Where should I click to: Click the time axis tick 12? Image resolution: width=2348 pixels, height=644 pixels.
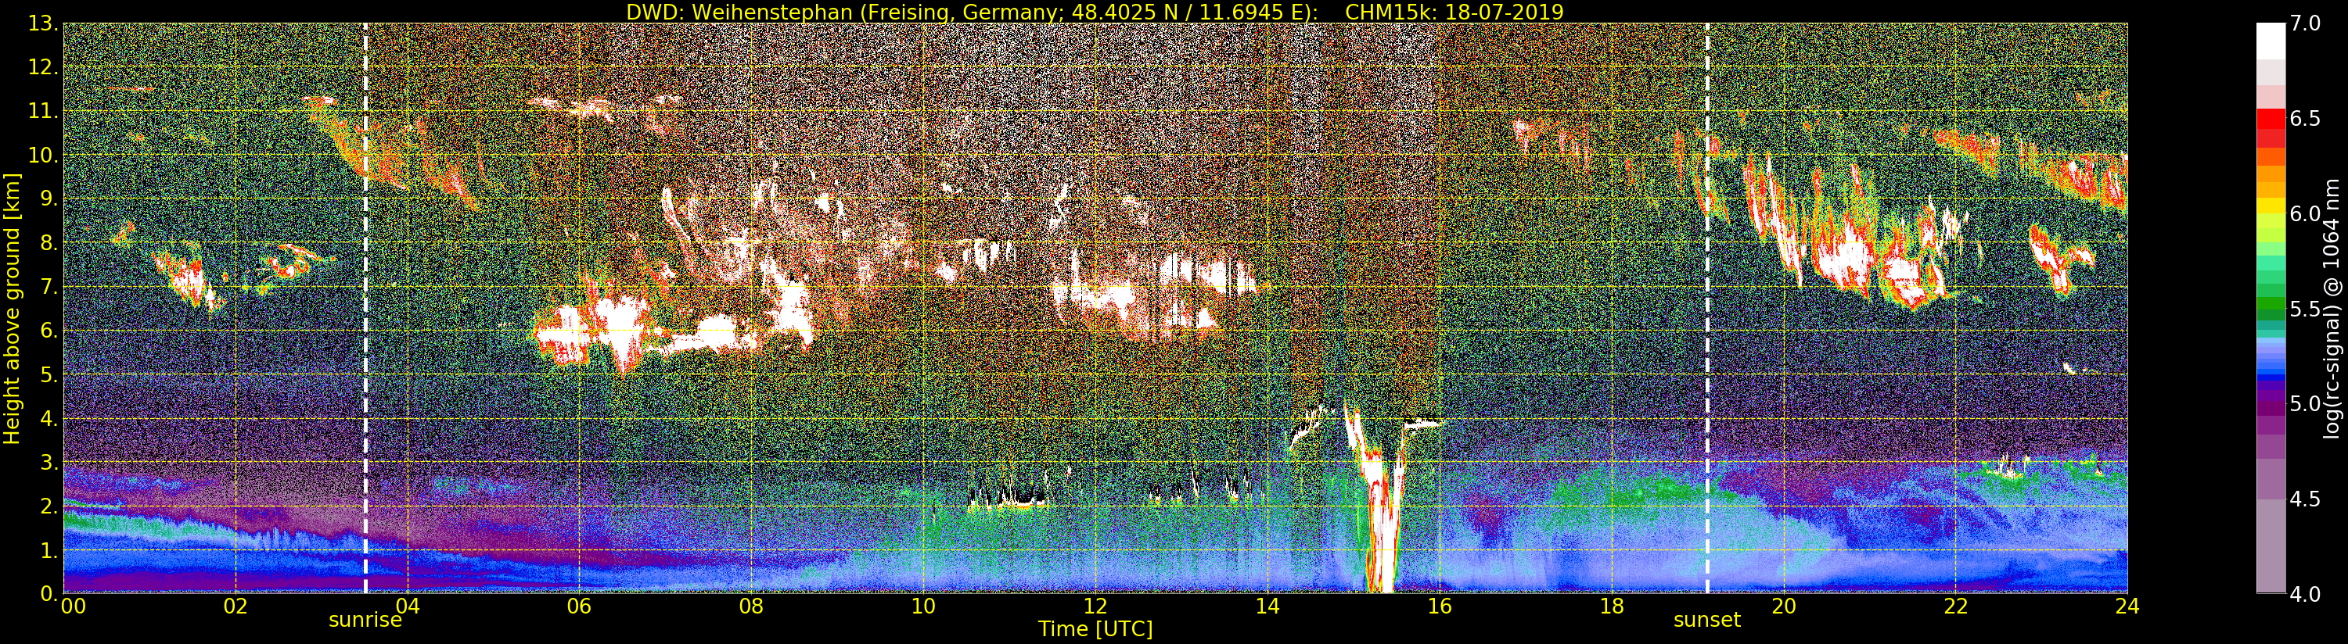click(x=1095, y=606)
